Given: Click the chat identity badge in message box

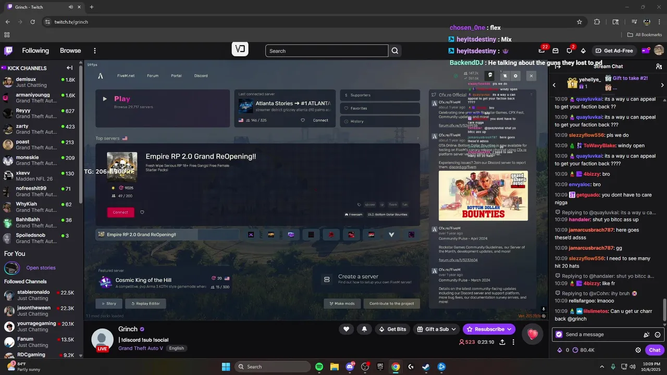Looking at the screenshot, I should tap(559, 334).
